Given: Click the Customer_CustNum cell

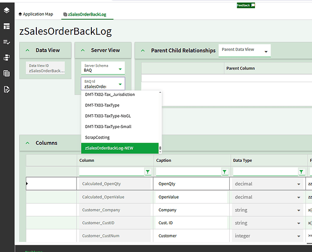Looking at the screenshot, I should coord(115,236).
